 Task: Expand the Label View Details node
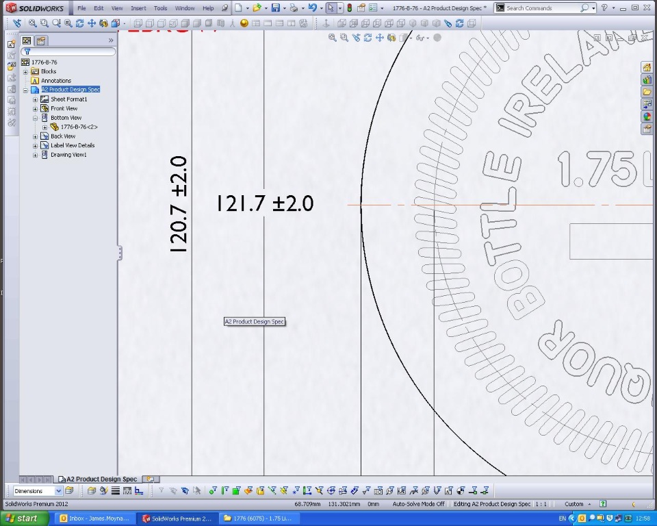click(x=35, y=146)
